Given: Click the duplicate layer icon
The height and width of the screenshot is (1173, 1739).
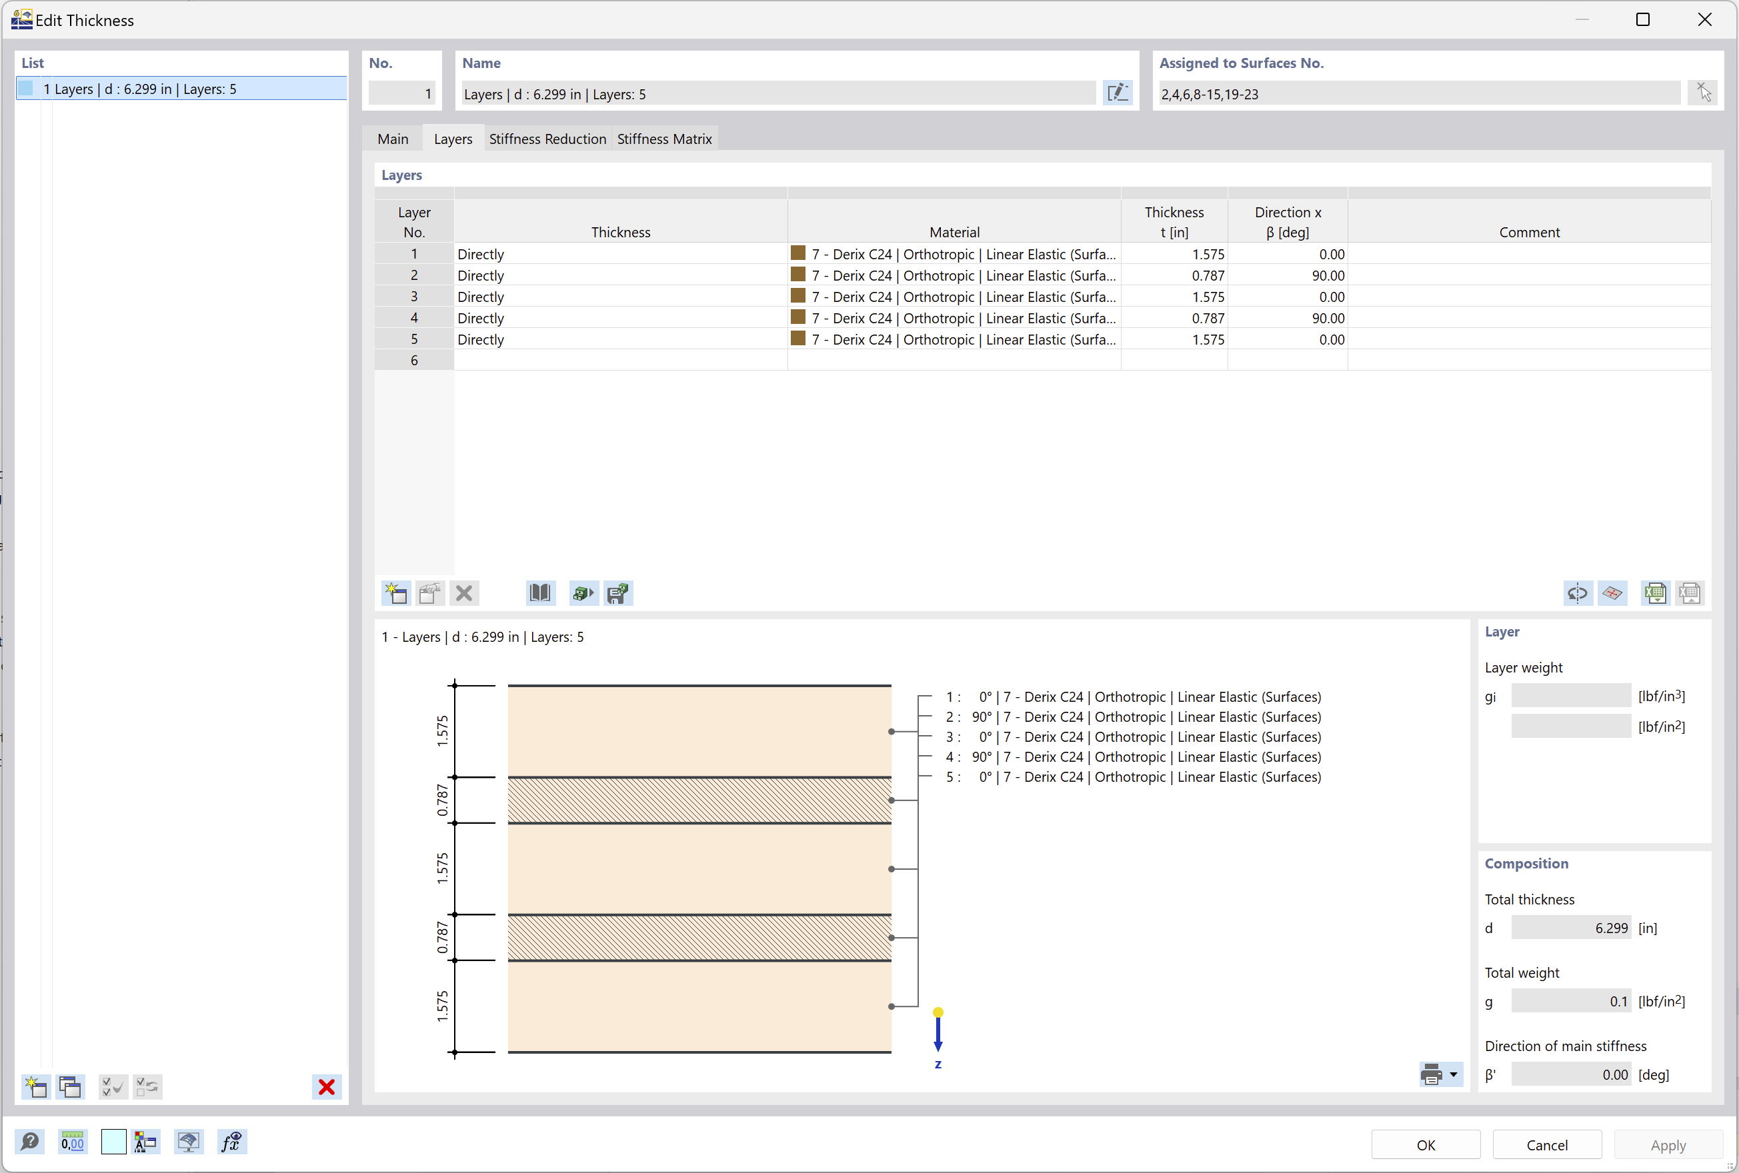Looking at the screenshot, I should coord(428,593).
